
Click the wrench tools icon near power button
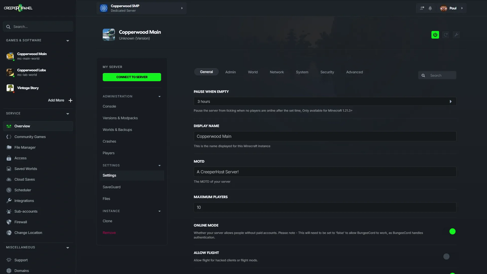click(456, 35)
